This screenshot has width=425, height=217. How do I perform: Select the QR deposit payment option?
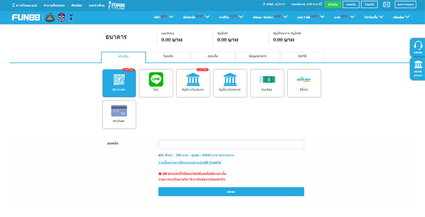119,84
